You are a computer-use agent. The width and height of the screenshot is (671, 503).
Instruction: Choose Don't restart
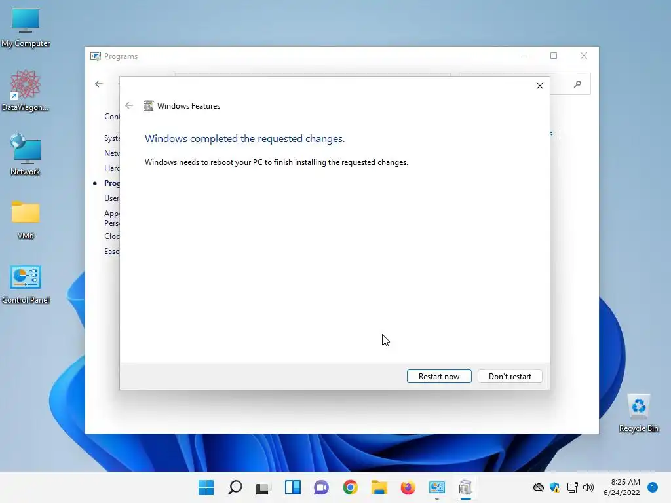[510, 377]
